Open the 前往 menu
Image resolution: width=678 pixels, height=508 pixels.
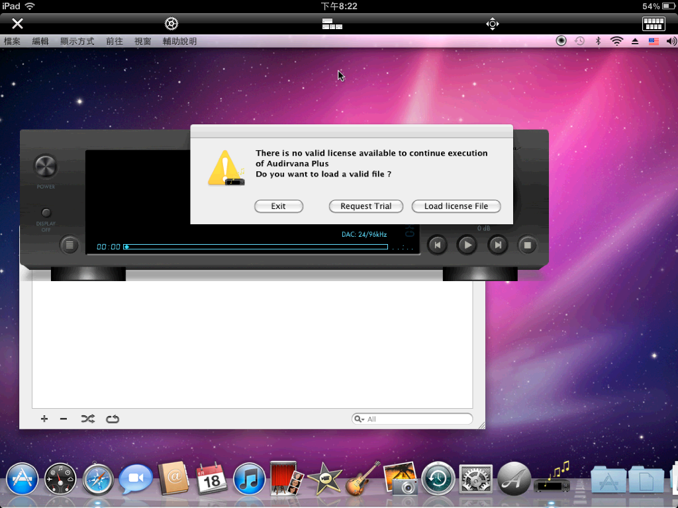[114, 42]
